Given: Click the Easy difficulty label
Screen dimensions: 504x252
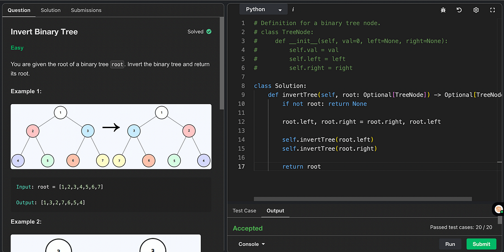Looking at the screenshot, I should pyautogui.click(x=17, y=47).
